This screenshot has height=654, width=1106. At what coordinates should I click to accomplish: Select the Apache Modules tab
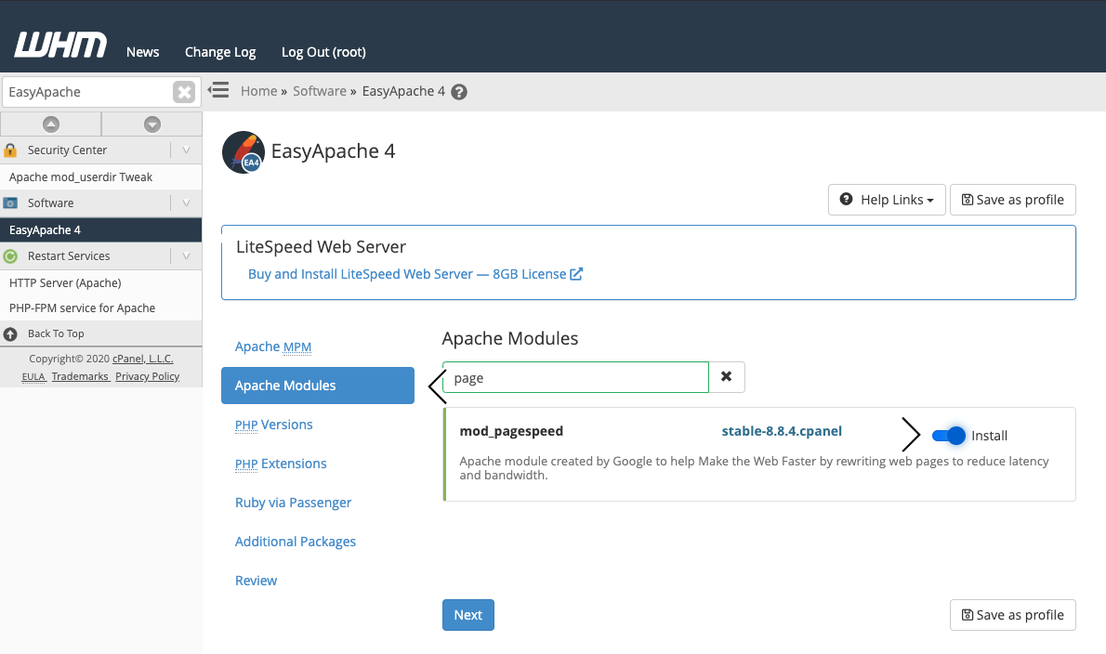point(318,386)
